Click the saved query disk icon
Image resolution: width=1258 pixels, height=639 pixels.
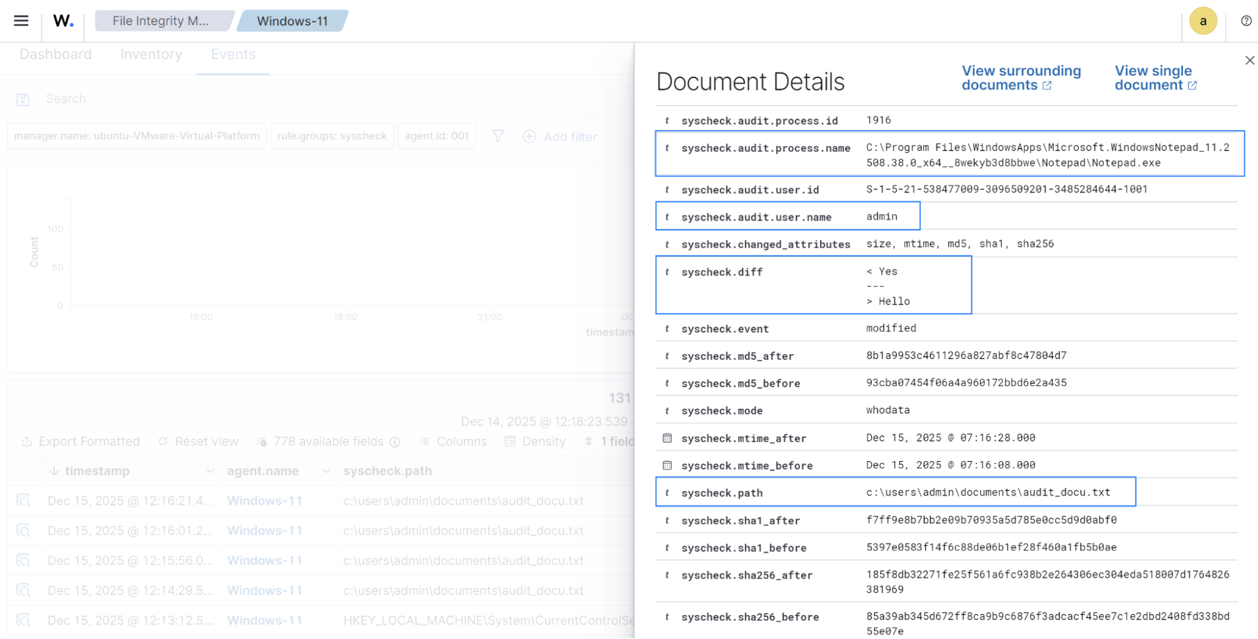tap(23, 99)
